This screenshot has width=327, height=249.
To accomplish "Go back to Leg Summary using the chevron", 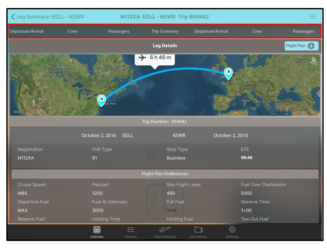I will point(13,17).
